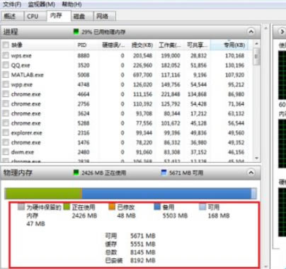Image resolution: width=286 pixels, height=269 pixels.
Task: Sort by the 映像 column header
Action: pyautogui.click(x=17, y=45)
